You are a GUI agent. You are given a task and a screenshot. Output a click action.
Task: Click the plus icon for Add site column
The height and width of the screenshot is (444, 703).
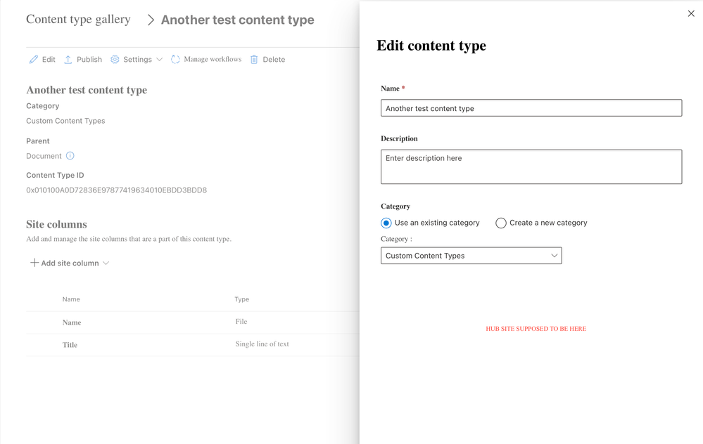[34, 263]
